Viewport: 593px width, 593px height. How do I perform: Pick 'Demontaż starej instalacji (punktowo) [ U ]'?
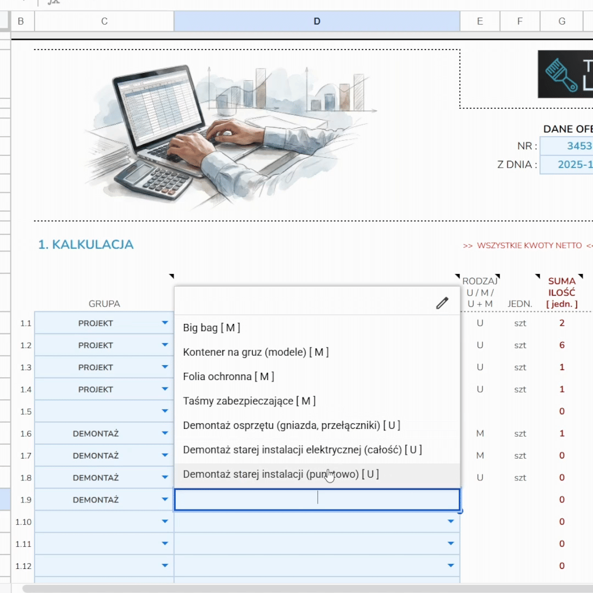[281, 474]
